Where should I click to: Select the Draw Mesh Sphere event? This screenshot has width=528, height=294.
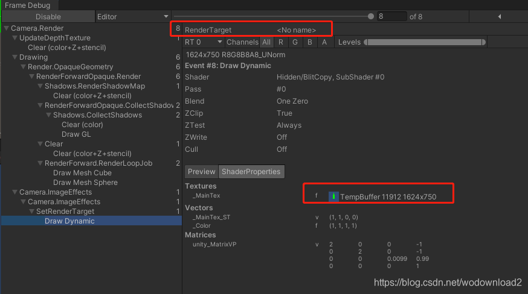(x=86, y=183)
